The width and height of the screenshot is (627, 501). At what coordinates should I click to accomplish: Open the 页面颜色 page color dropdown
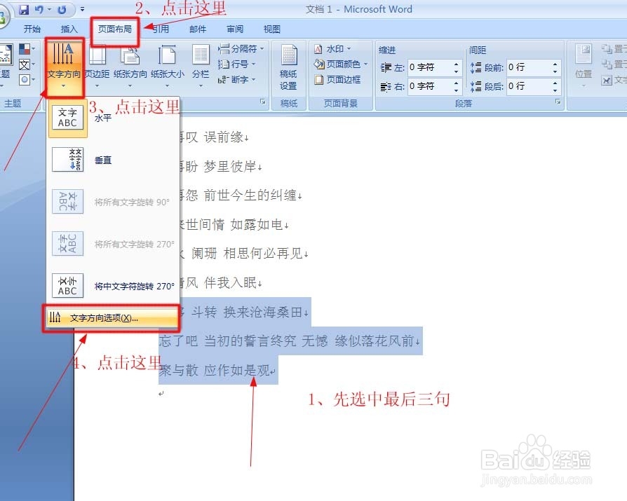click(x=341, y=64)
